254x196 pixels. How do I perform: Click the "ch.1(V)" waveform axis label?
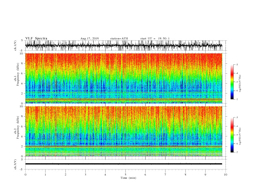click(x=15, y=45)
